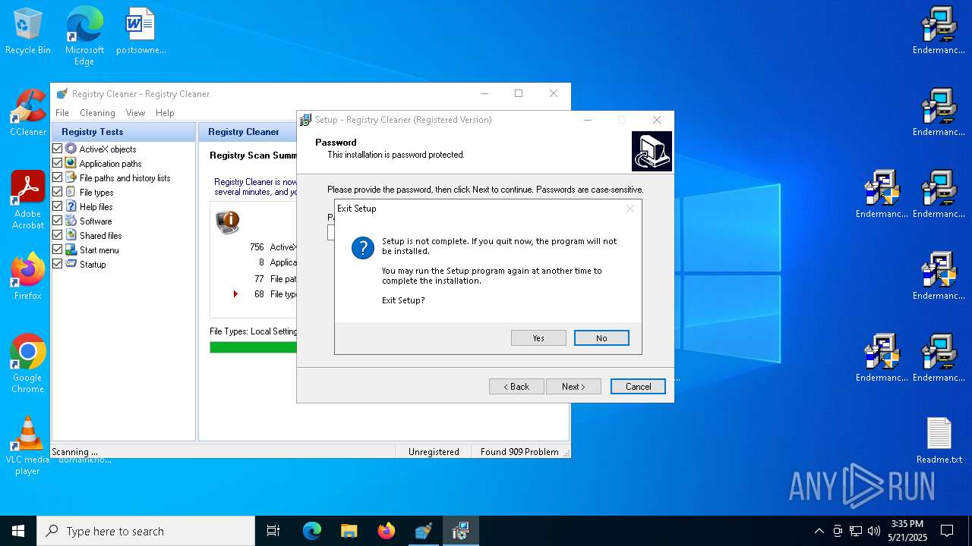972x546 pixels.
Task: Uncheck the File paths and history lists test
Action: pyautogui.click(x=57, y=177)
